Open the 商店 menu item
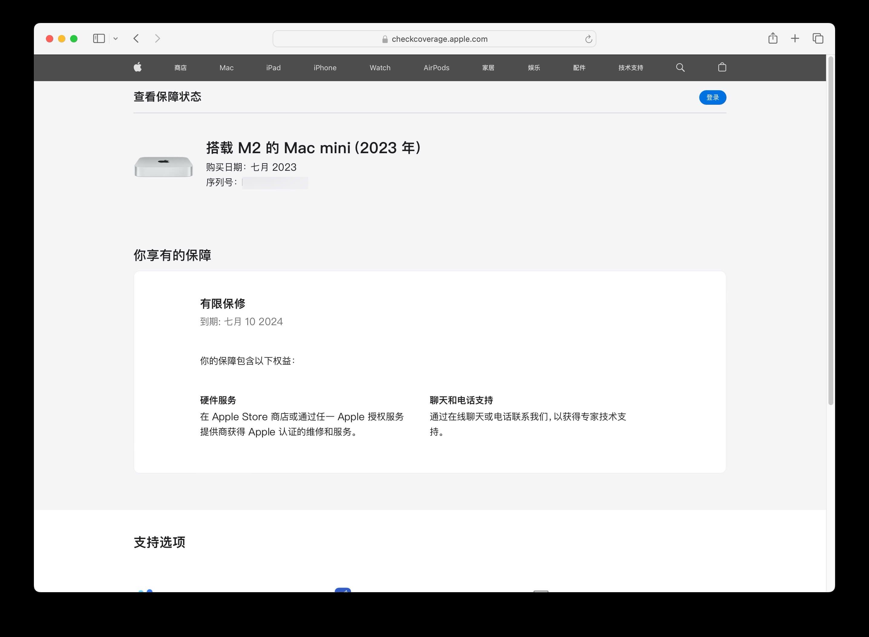 [x=180, y=68]
